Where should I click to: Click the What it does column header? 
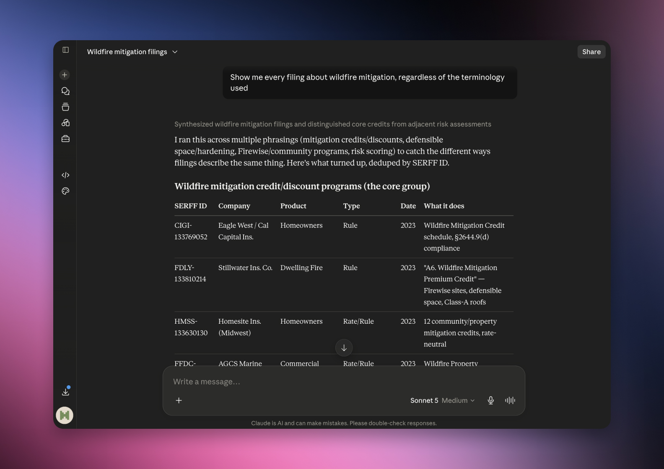[x=444, y=206]
